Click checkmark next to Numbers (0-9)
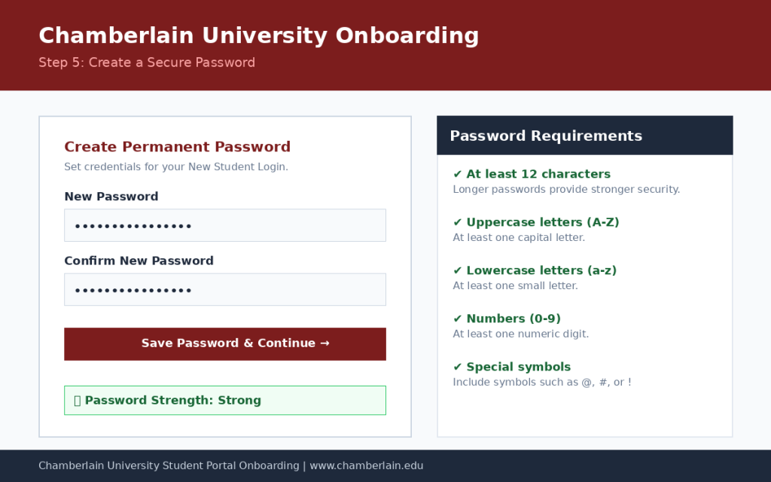 pos(457,319)
